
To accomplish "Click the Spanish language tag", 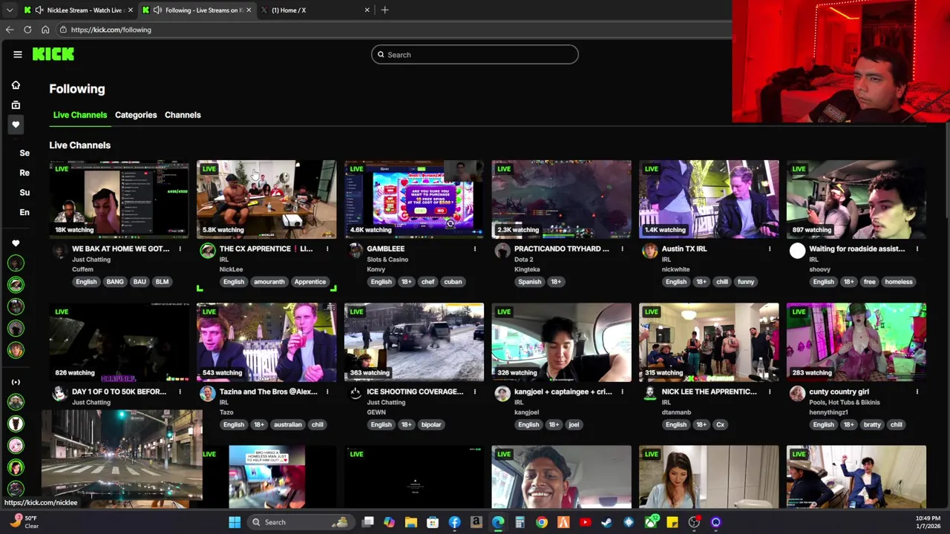I will 529,282.
